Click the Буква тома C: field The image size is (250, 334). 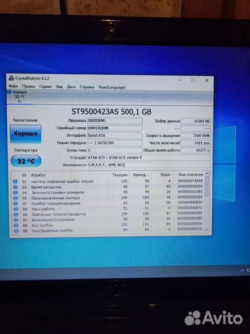coord(115,150)
